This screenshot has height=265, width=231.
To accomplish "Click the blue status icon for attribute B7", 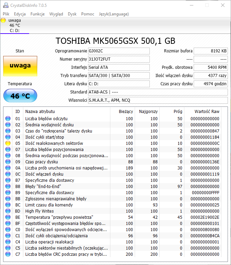I will pos(8,180).
